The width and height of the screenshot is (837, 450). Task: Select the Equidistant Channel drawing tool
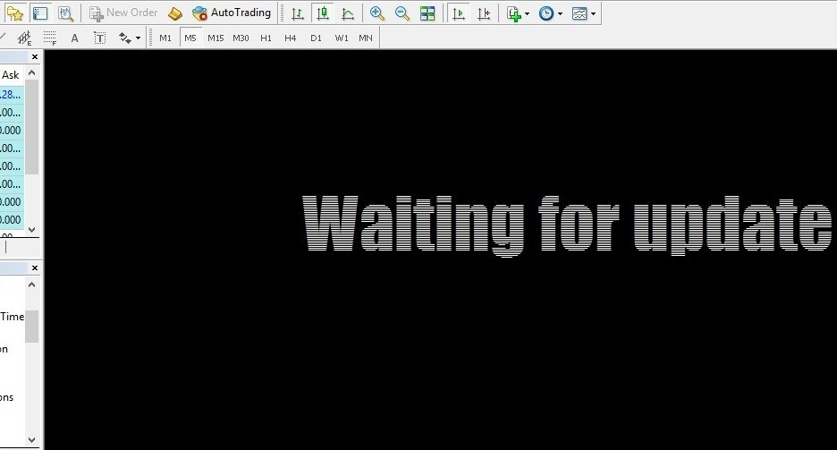[24, 38]
